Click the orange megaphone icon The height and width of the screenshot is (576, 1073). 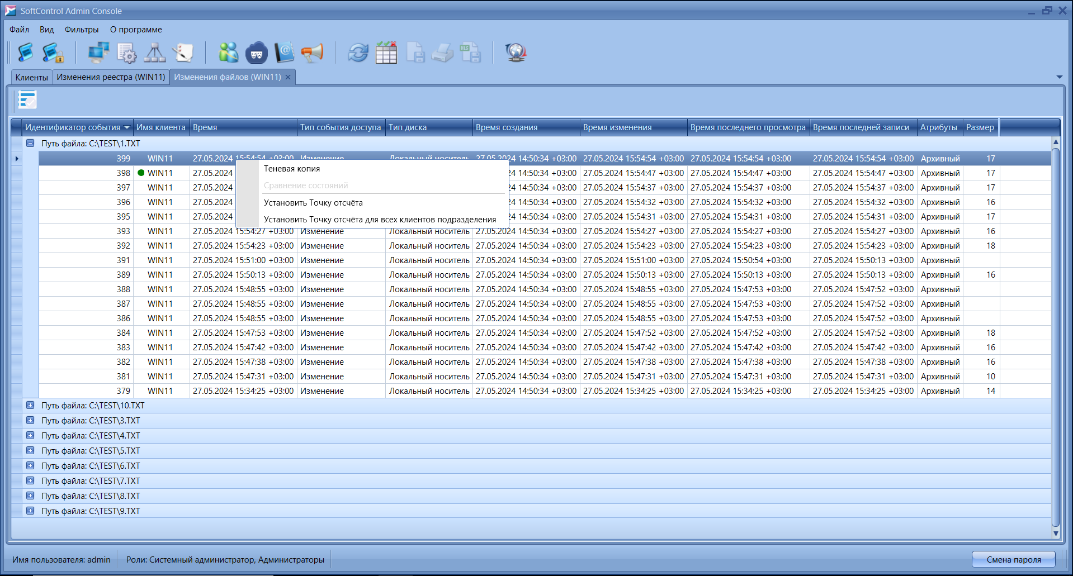click(312, 53)
